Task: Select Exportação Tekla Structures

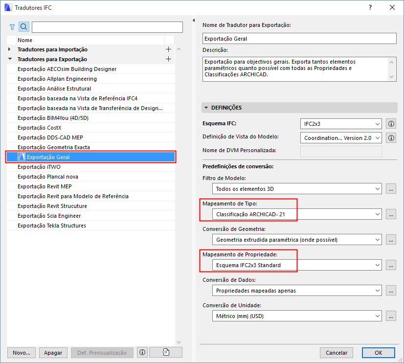Action: 90,226
